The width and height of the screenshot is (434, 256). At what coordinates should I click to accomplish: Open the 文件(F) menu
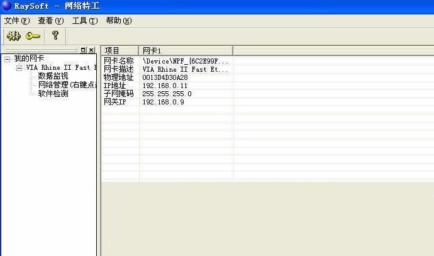[17, 21]
